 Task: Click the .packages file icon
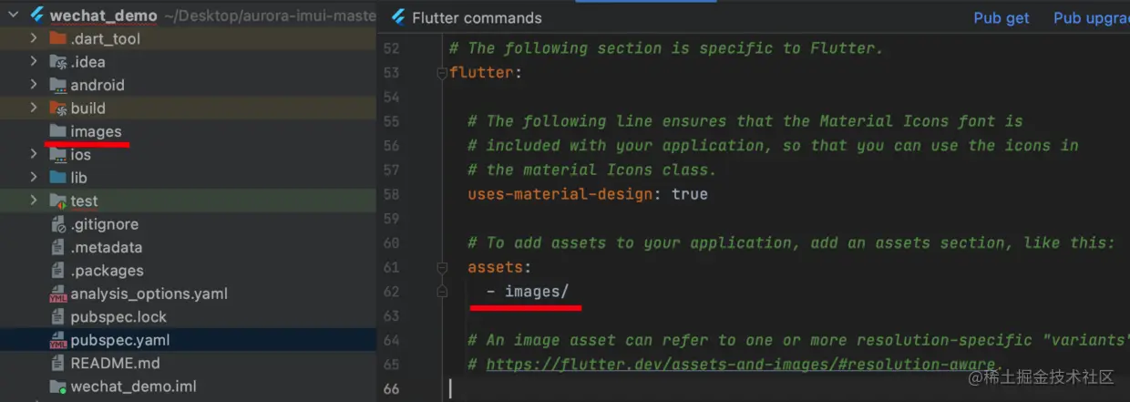click(x=58, y=271)
